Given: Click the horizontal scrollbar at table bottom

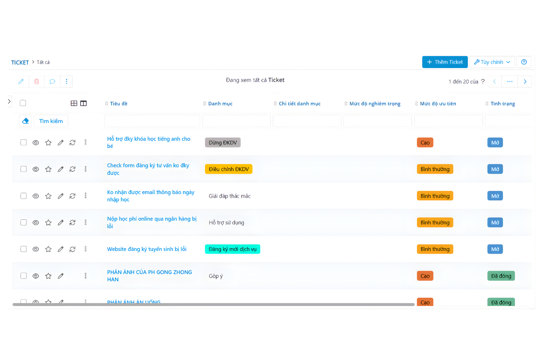Looking at the screenshot, I should tap(213, 305).
